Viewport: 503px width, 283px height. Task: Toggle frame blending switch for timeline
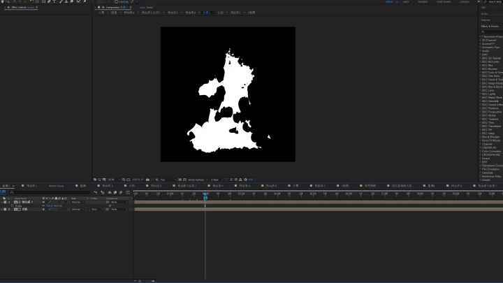click(115, 193)
